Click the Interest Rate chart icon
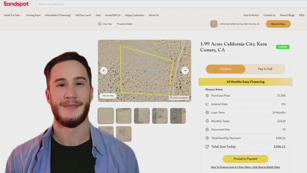This screenshot has height=173, width=307. [207, 104]
